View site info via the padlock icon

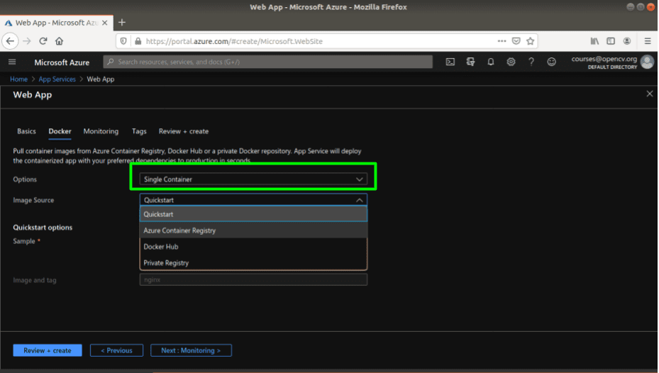pyautogui.click(x=138, y=41)
